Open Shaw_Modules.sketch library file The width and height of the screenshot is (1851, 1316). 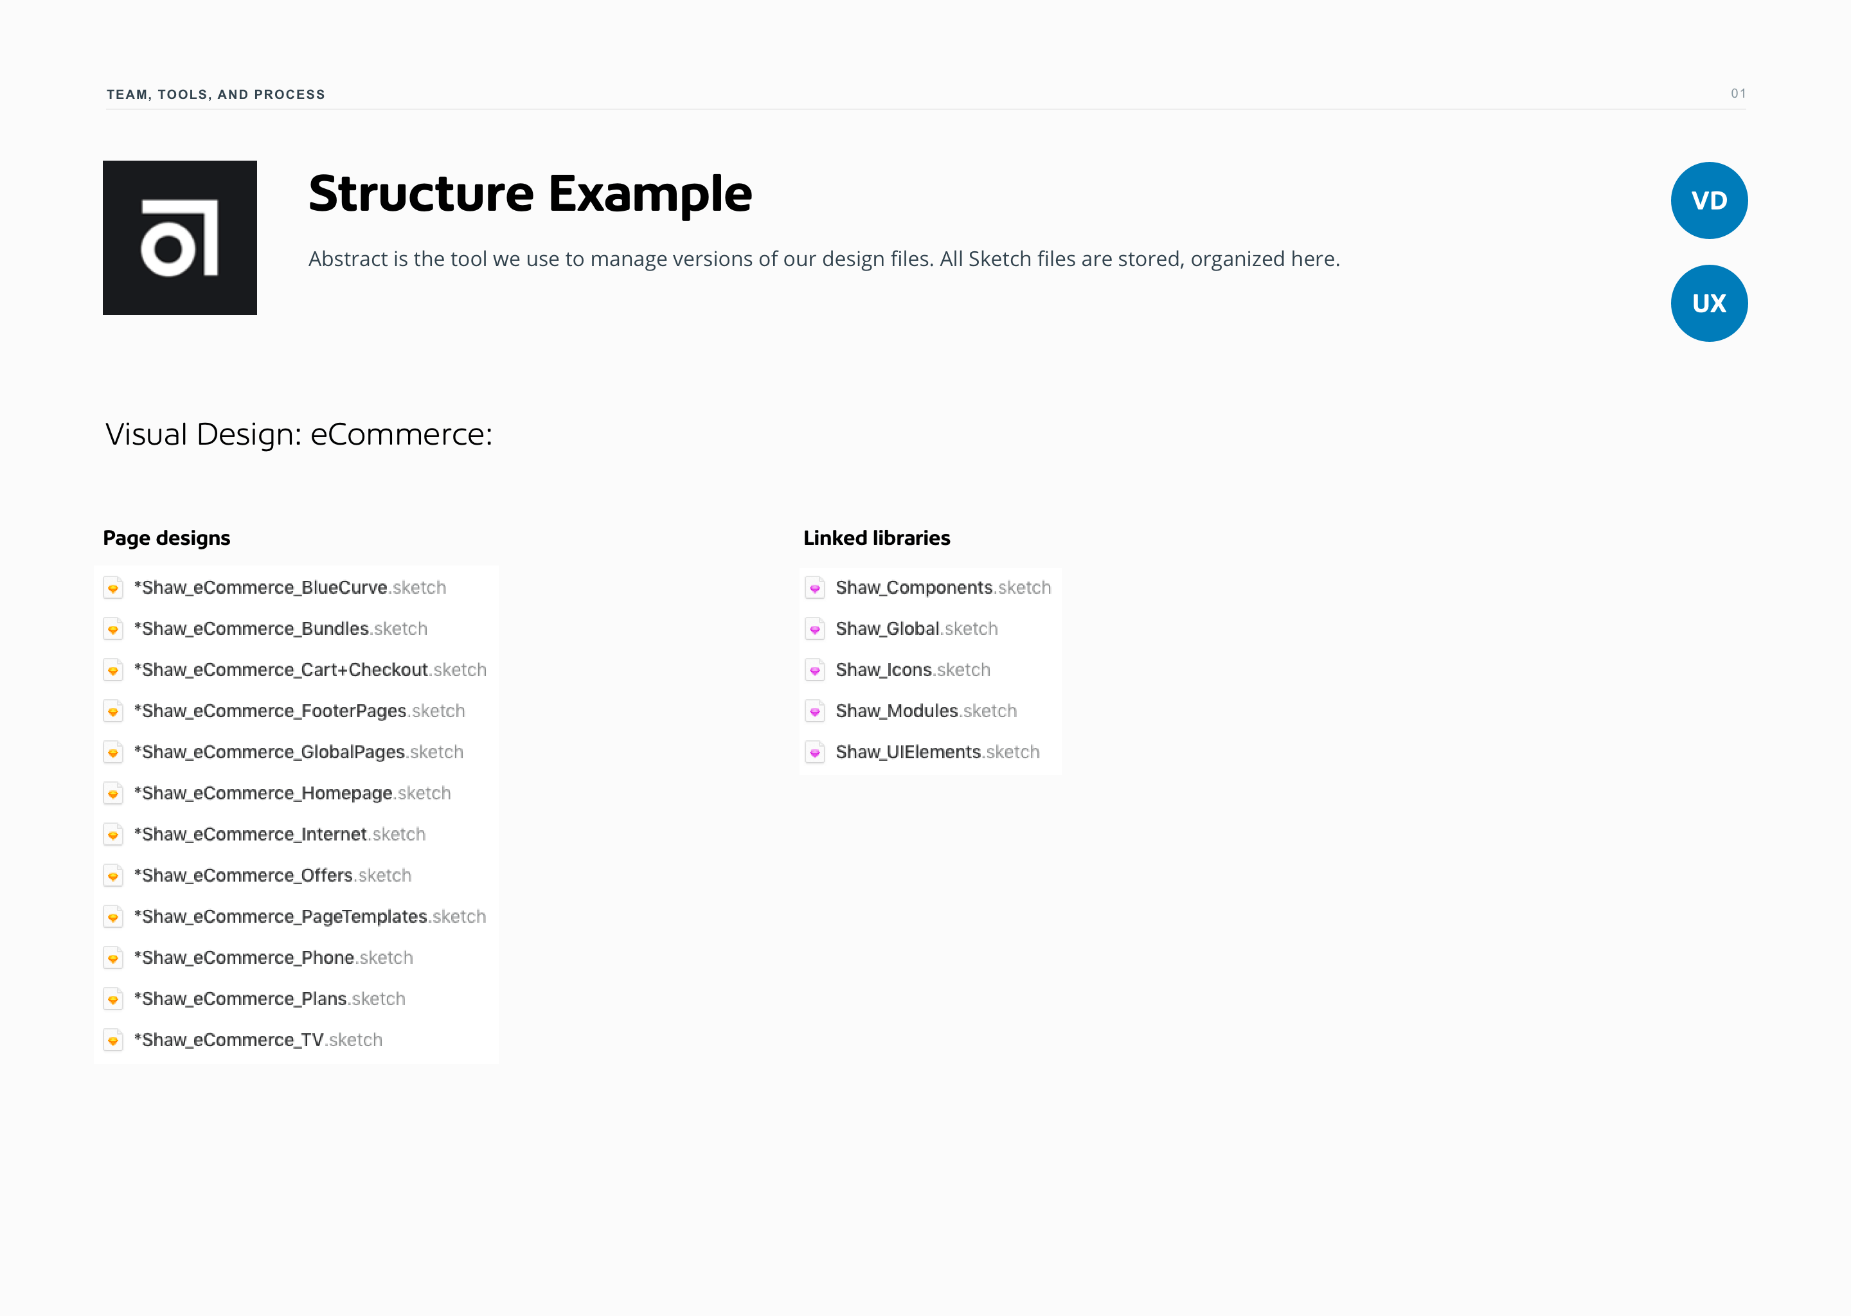(x=925, y=711)
